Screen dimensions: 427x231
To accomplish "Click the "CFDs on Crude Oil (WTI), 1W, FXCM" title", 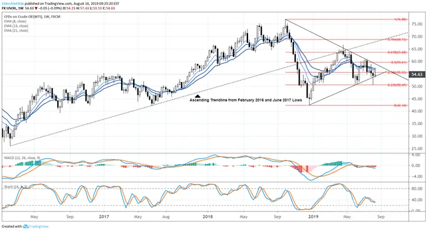I will (33, 16).
